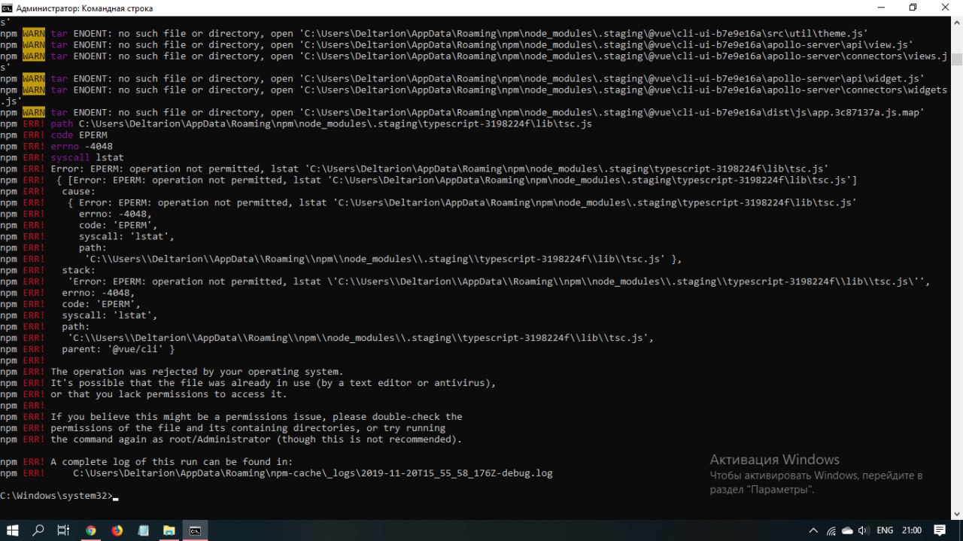Open the OneDrive cloud tray icon
Viewport: 963px width, 541px height.
847,530
